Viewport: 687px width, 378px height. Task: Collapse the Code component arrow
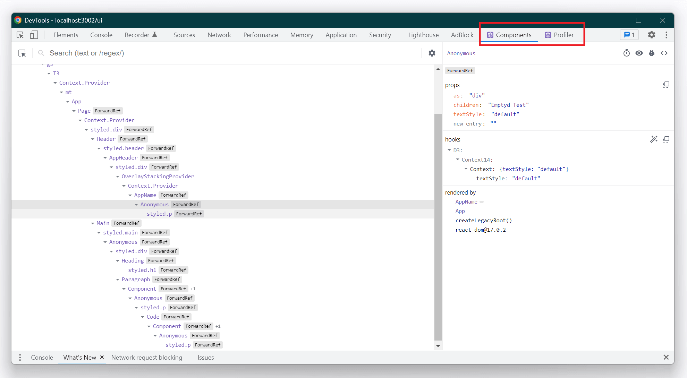click(x=143, y=317)
